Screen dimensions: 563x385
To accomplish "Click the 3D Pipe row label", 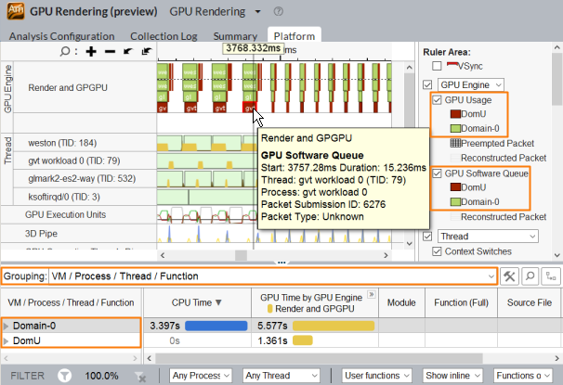I will point(41,234).
